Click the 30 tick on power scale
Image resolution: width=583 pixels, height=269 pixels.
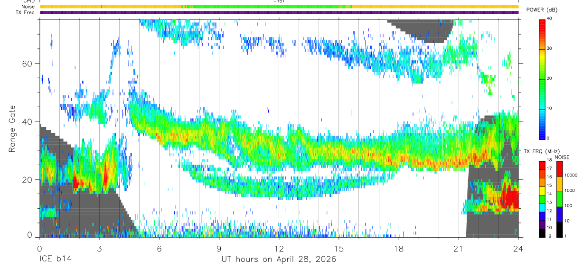click(549, 48)
